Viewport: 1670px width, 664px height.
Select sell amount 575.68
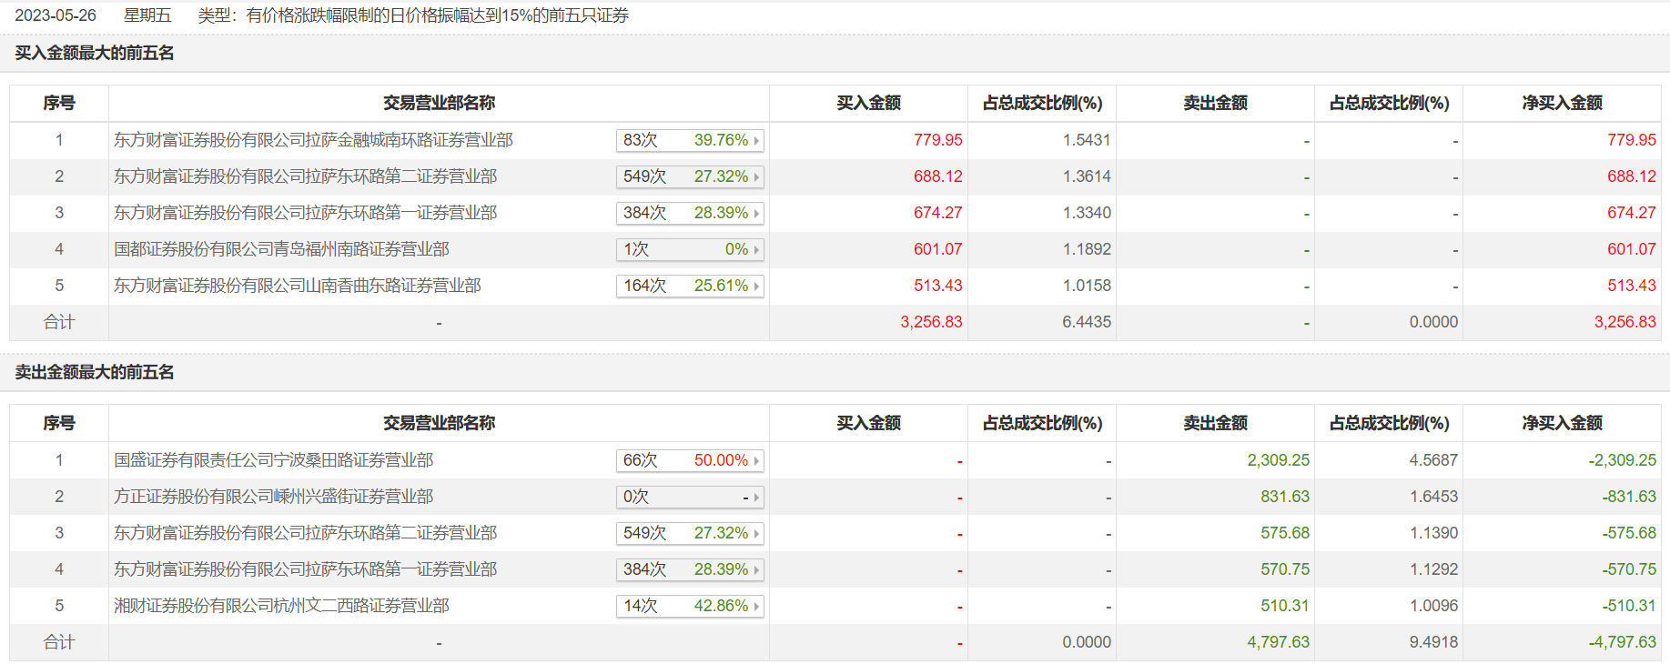tap(1285, 533)
